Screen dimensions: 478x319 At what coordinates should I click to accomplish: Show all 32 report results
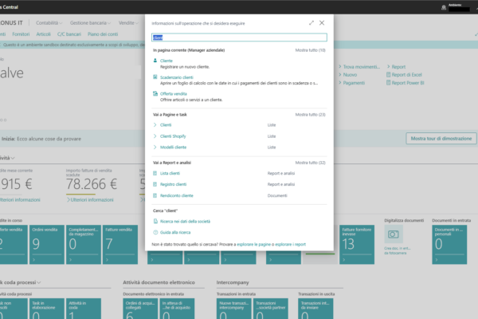tap(310, 163)
